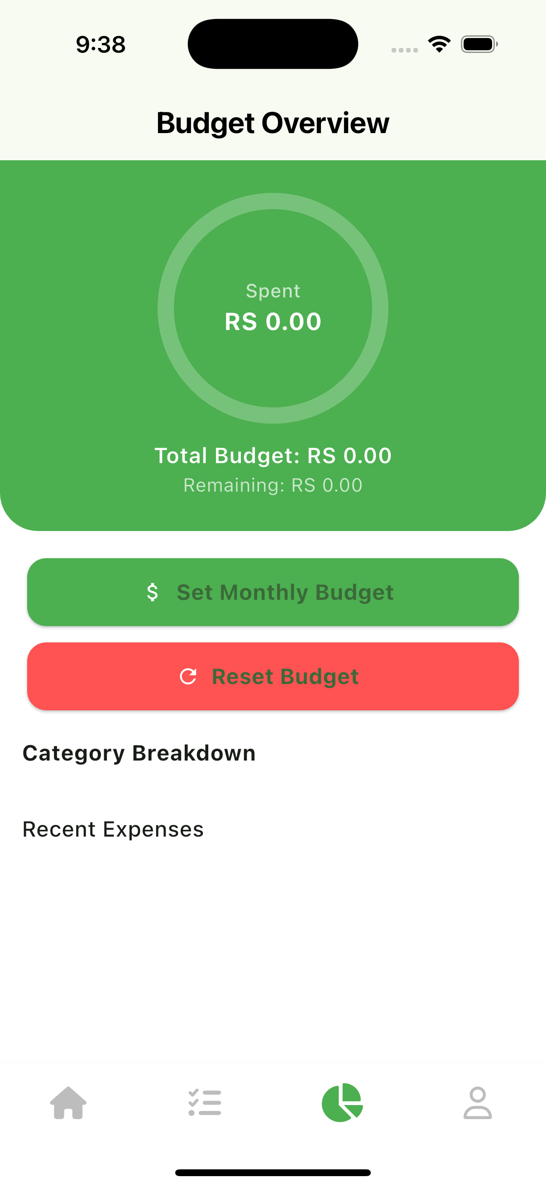Open the Home tab icon
This screenshot has height=1187, width=546.
point(68,1103)
